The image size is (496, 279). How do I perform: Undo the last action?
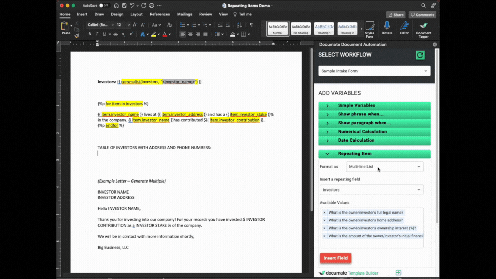tap(132, 6)
